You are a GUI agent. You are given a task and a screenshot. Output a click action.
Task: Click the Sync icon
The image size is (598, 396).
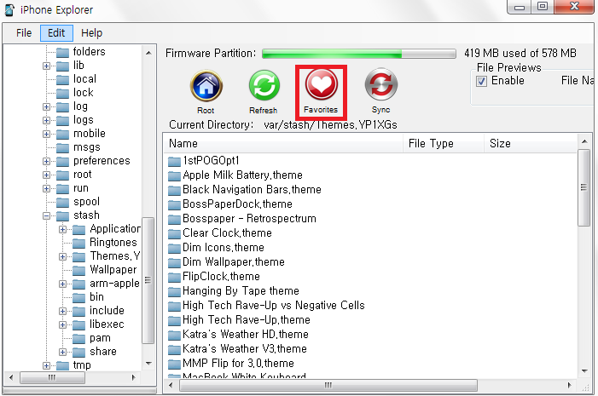click(381, 84)
